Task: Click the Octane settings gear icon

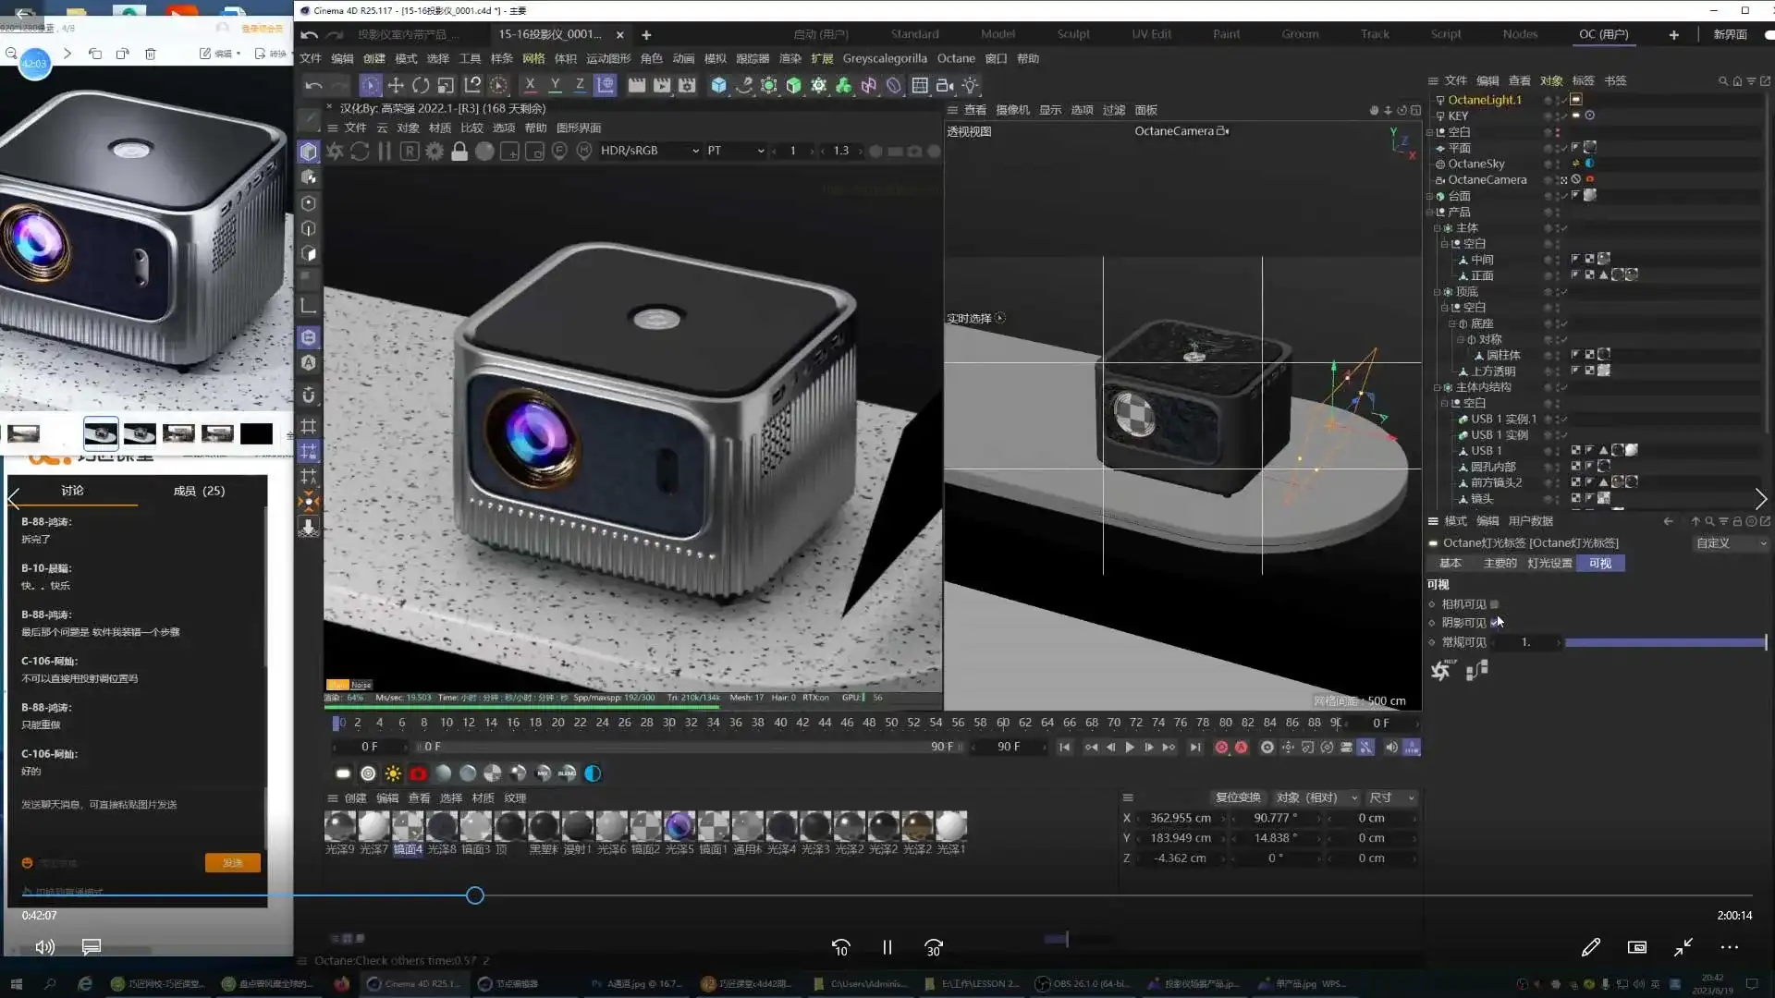Action: 435,152
